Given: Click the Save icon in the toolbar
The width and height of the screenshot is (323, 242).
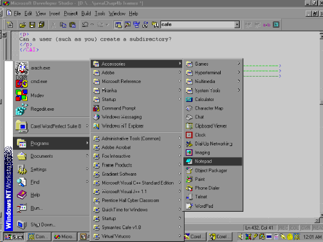Looking at the screenshot, I should coord(32,24).
